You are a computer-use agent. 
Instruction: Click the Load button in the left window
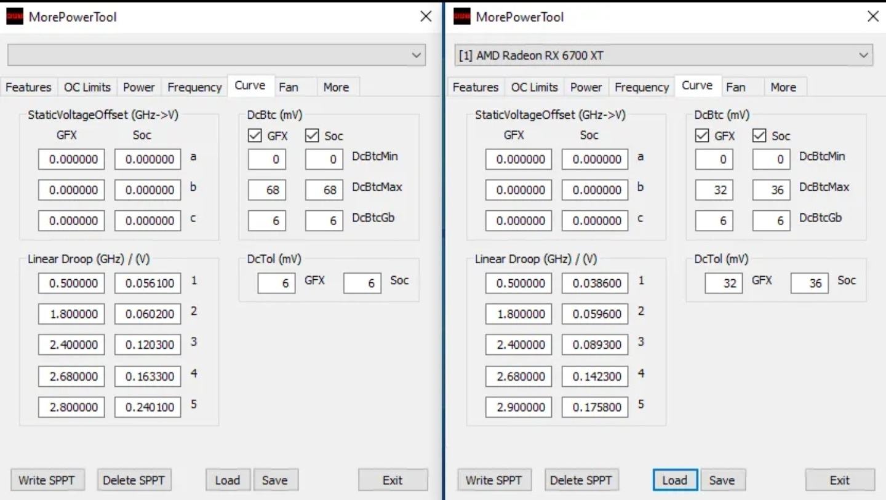click(x=228, y=480)
